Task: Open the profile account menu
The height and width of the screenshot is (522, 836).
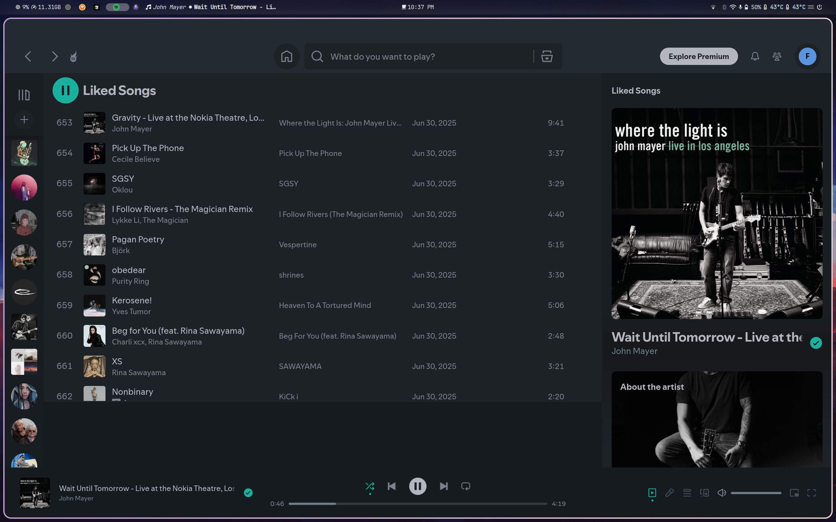Action: pos(807,56)
